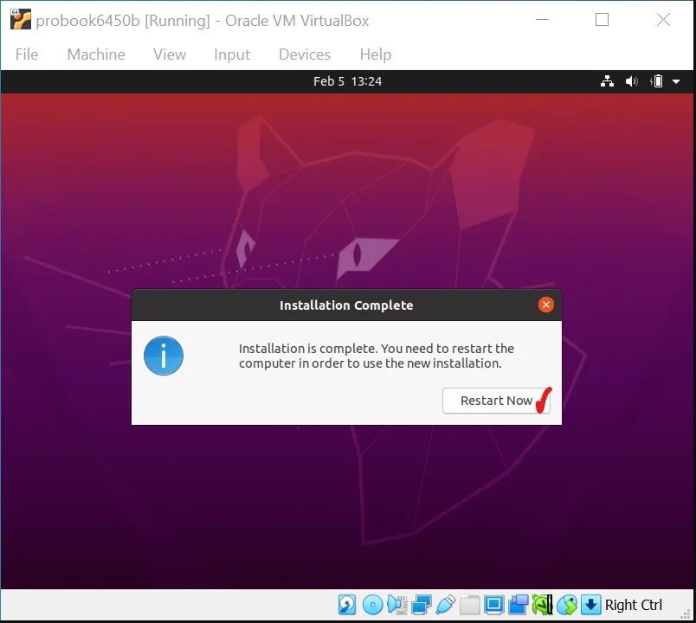Open the shared folders icon in status bar

coord(470,605)
